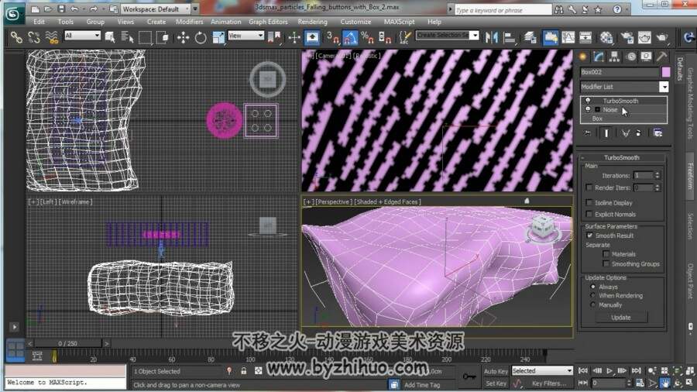This screenshot has width=697, height=392.
Task: Click the time slider thumb 0 / 250
Action: 67,343
